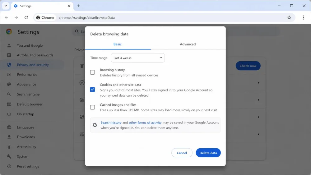Open You and Google settings

coord(30,45)
